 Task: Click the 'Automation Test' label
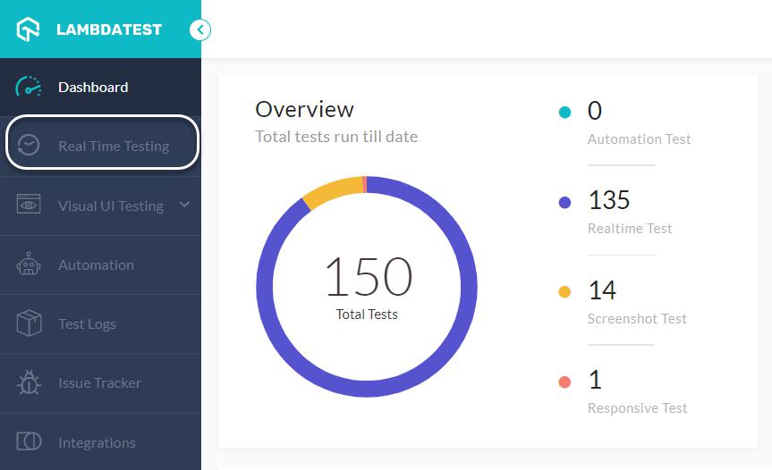(x=639, y=139)
